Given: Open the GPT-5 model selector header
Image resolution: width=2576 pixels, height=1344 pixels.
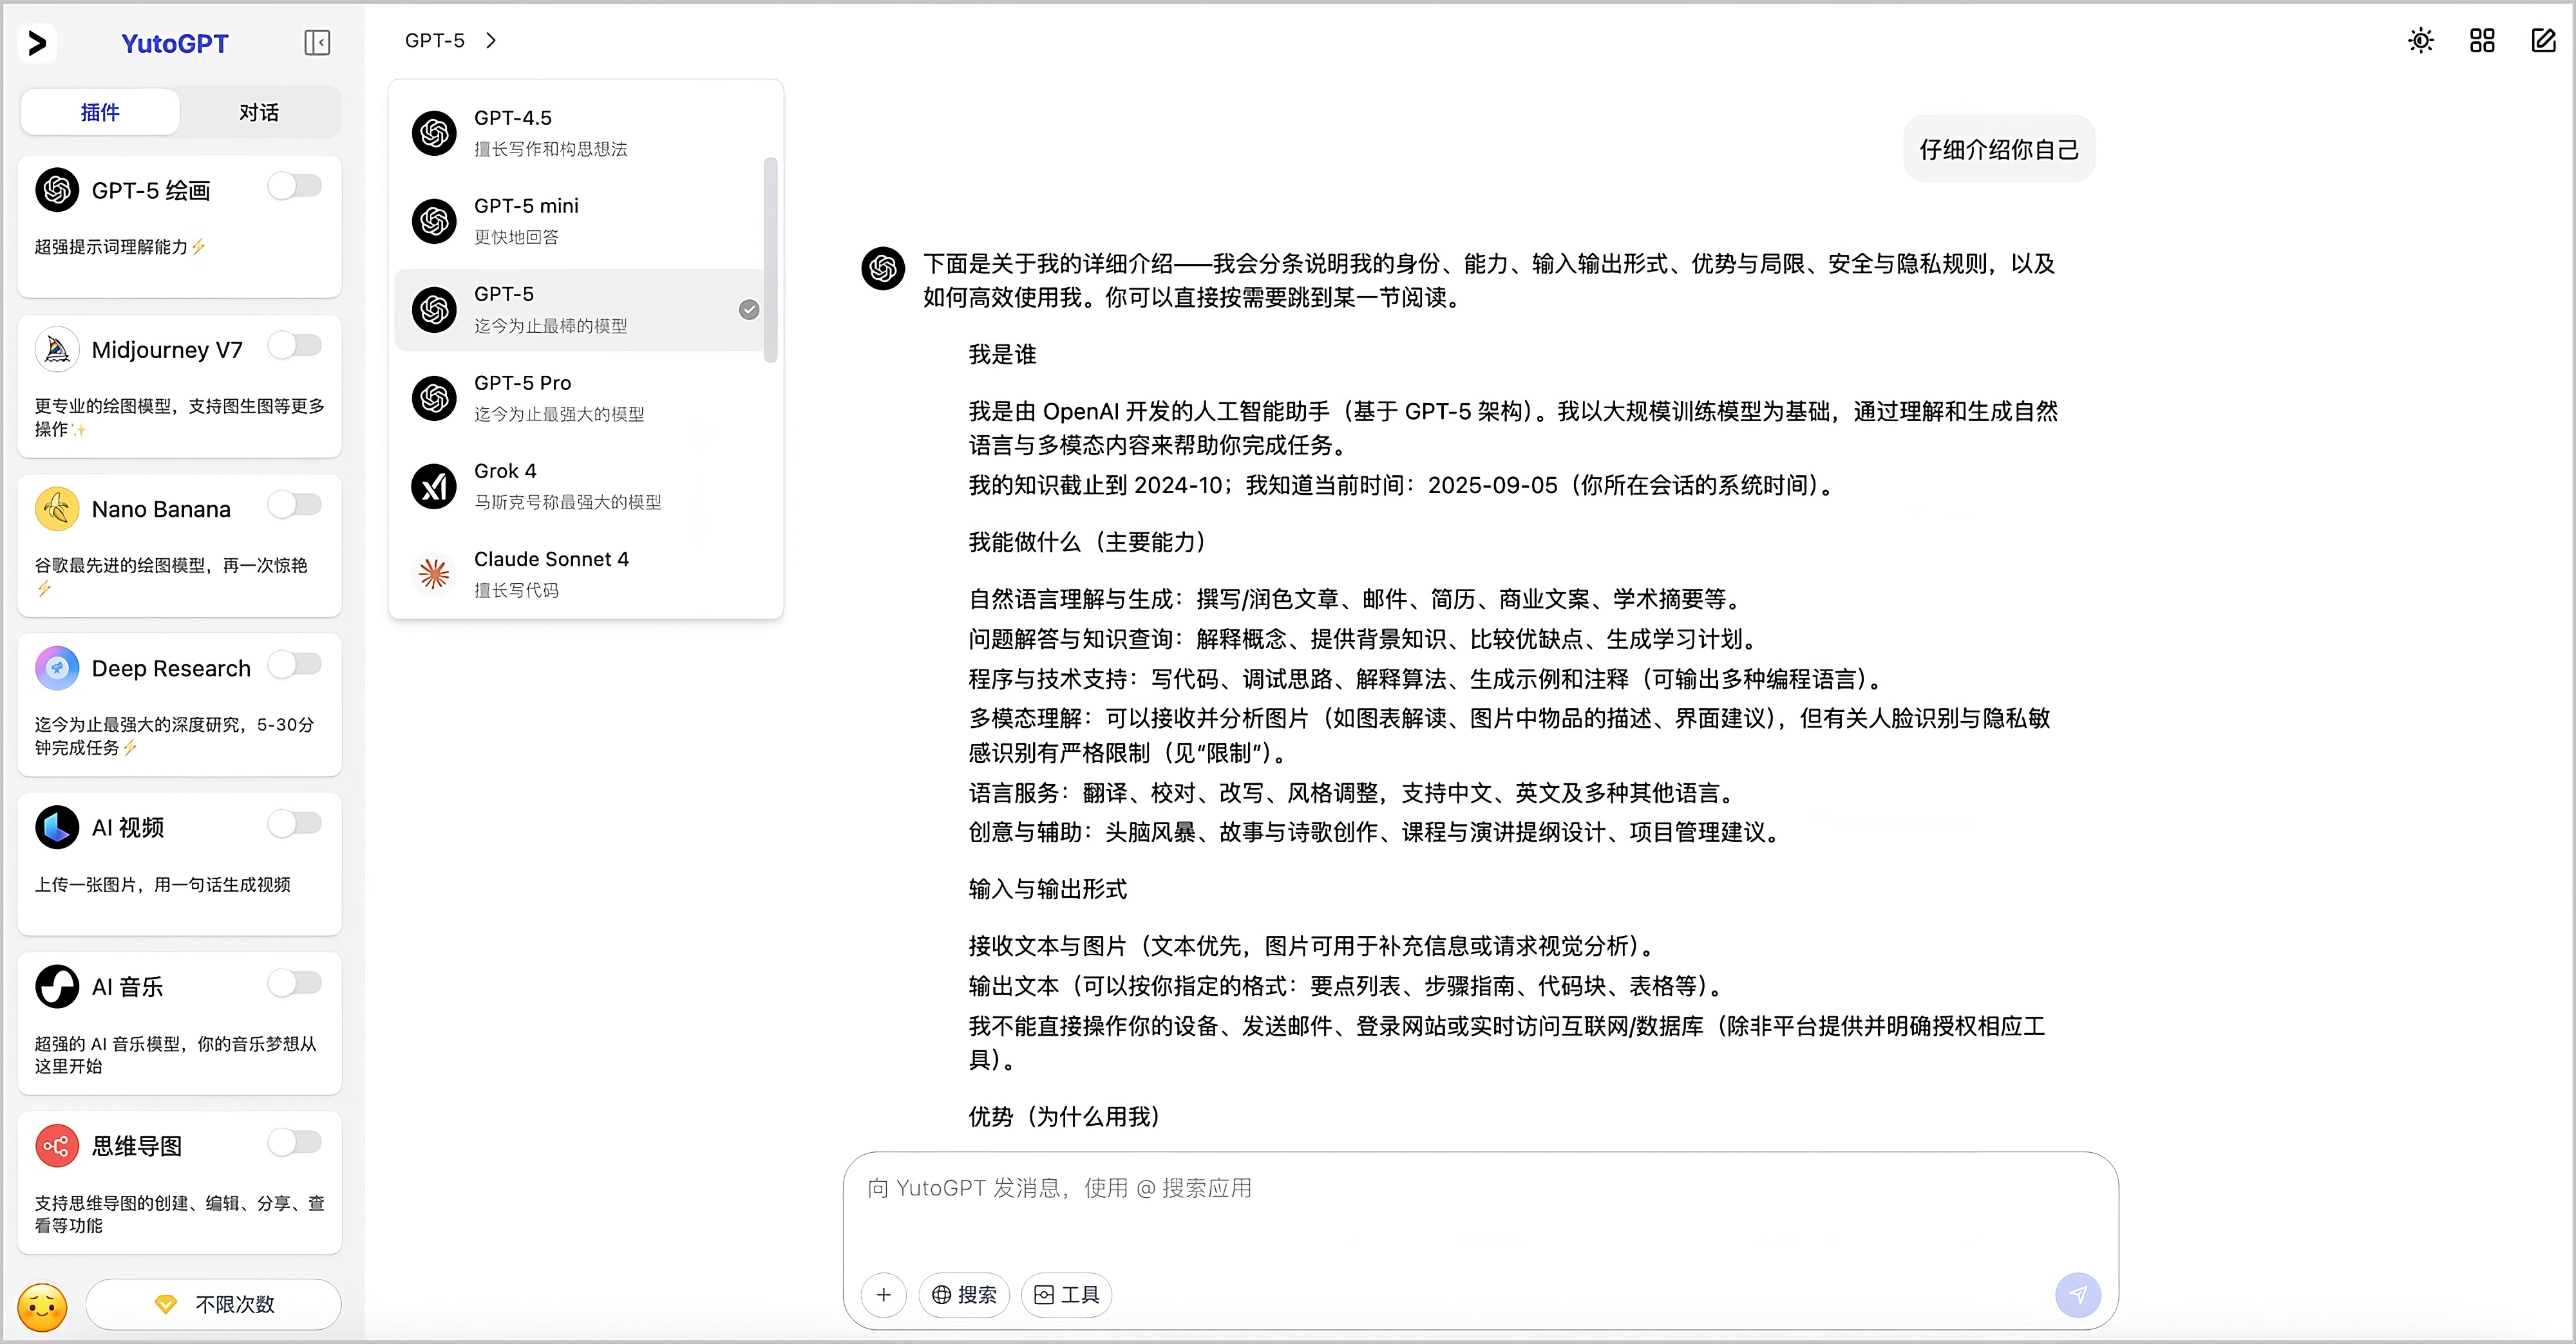Looking at the screenshot, I should 451,41.
